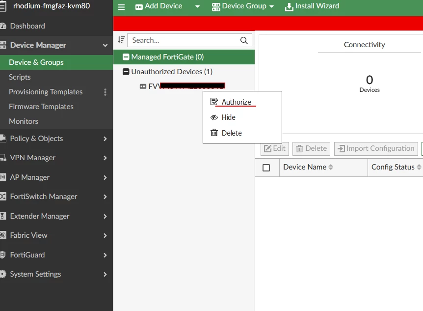Click the Add Device button
The height and width of the screenshot is (311, 423).
click(x=159, y=6)
